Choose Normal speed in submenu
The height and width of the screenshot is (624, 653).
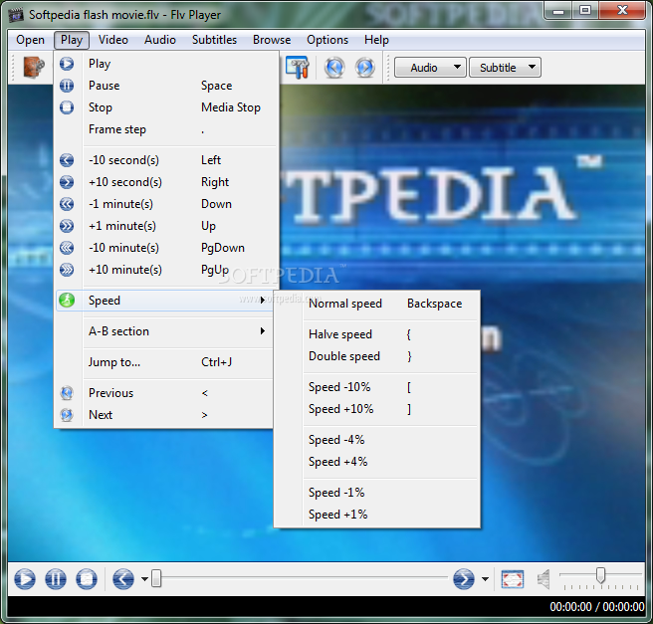pos(377,304)
